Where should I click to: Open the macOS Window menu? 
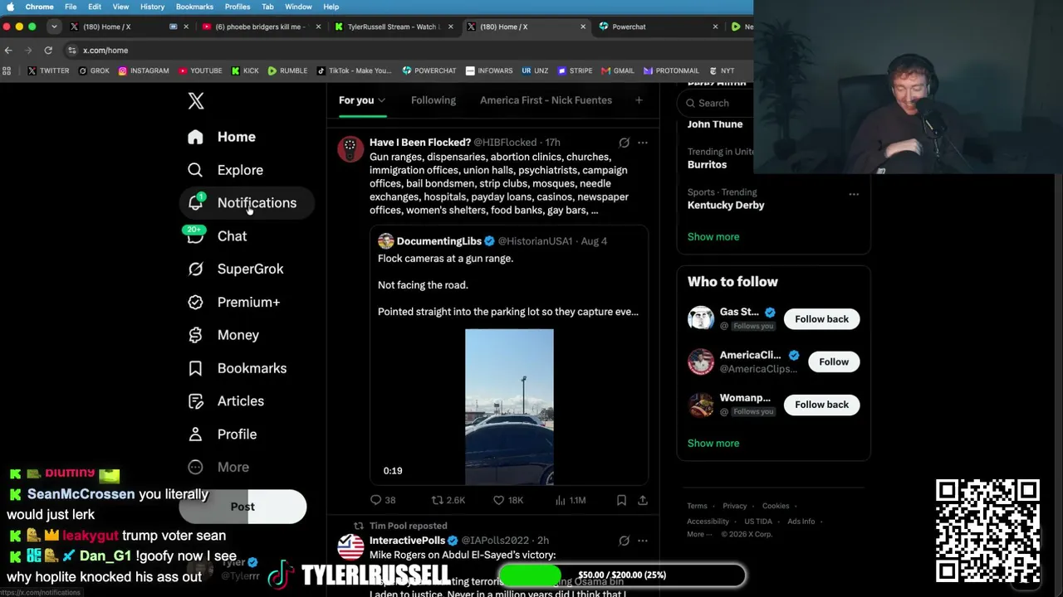(298, 7)
